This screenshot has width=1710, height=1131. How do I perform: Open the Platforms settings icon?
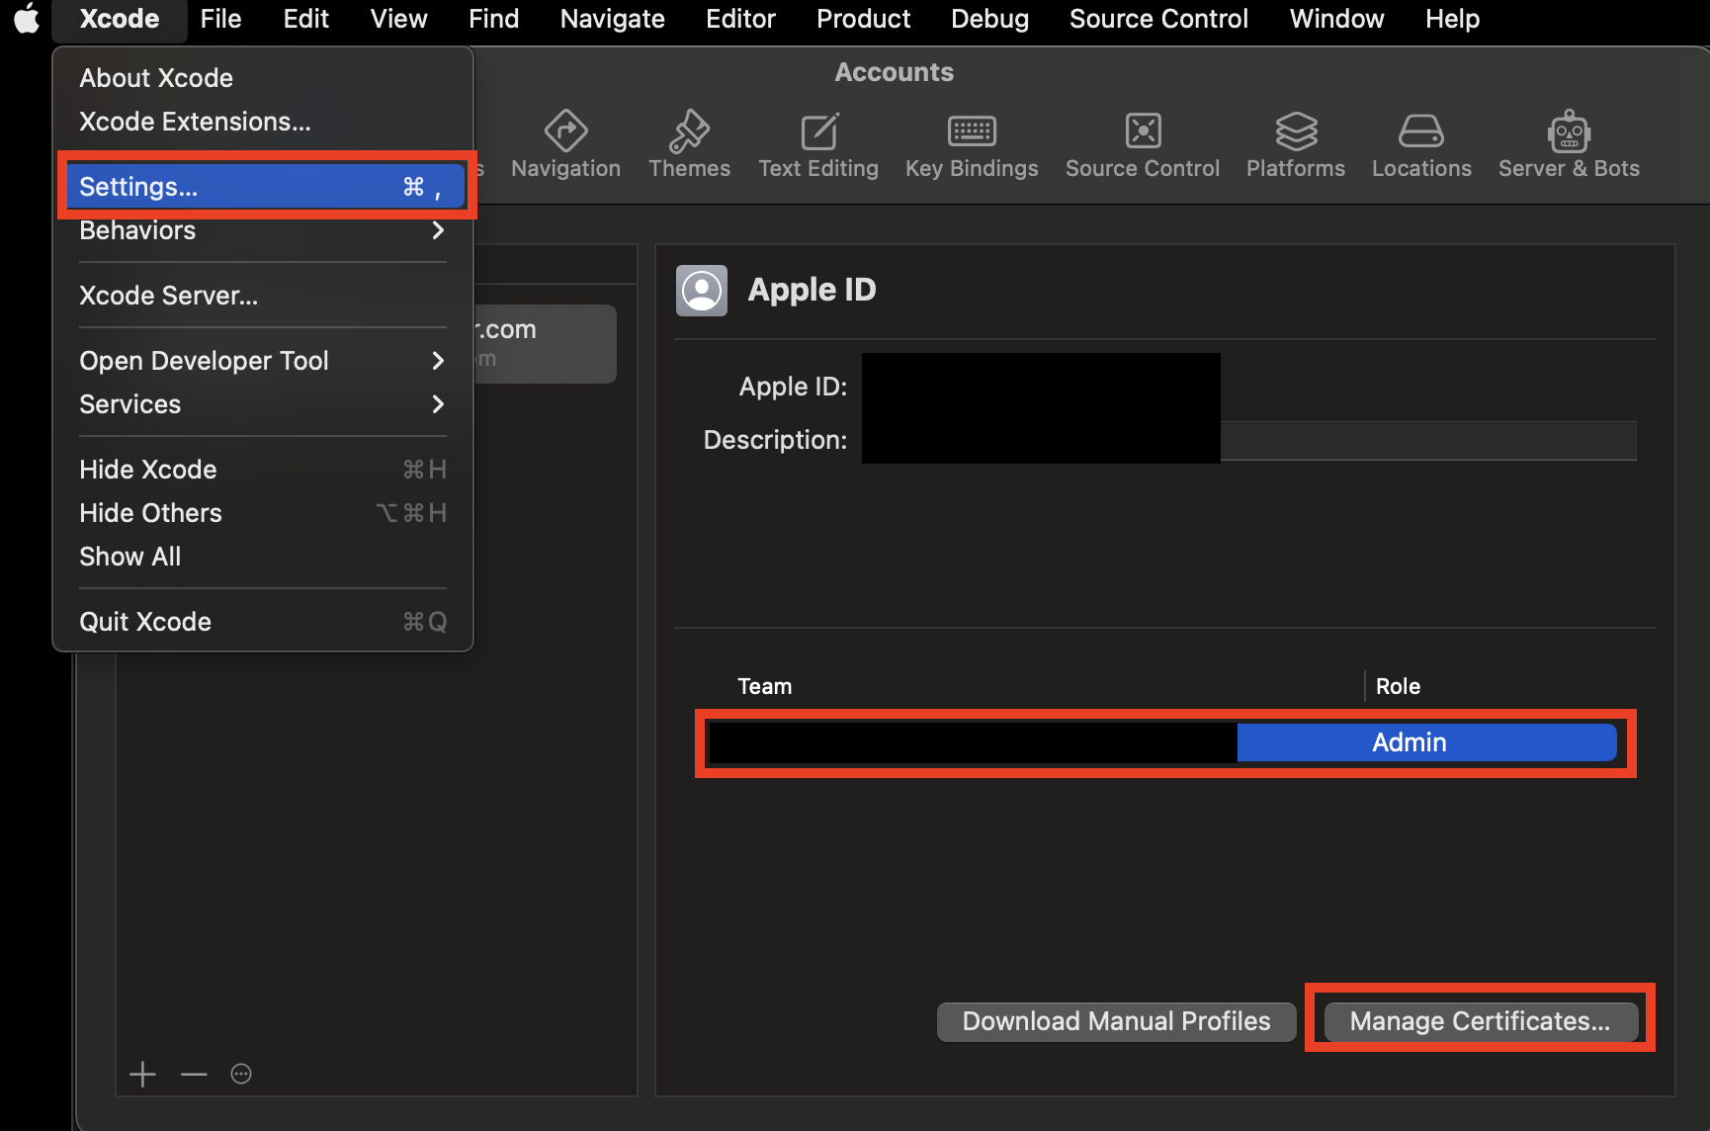(x=1296, y=130)
